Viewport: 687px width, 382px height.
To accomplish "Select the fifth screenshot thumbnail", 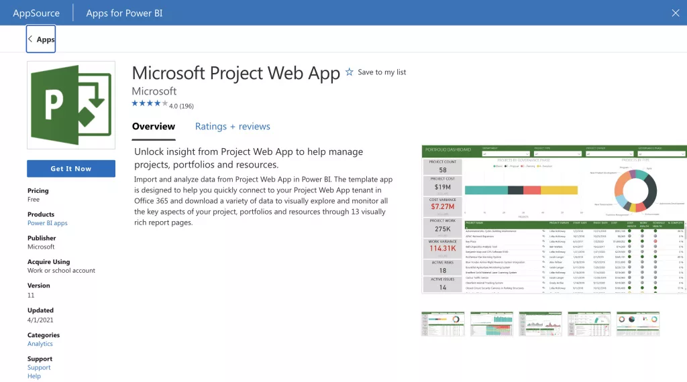I will pyautogui.click(x=638, y=324).
